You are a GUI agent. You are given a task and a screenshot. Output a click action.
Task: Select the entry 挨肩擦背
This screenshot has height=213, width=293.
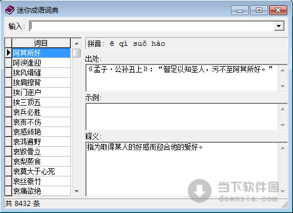(41, 82)
